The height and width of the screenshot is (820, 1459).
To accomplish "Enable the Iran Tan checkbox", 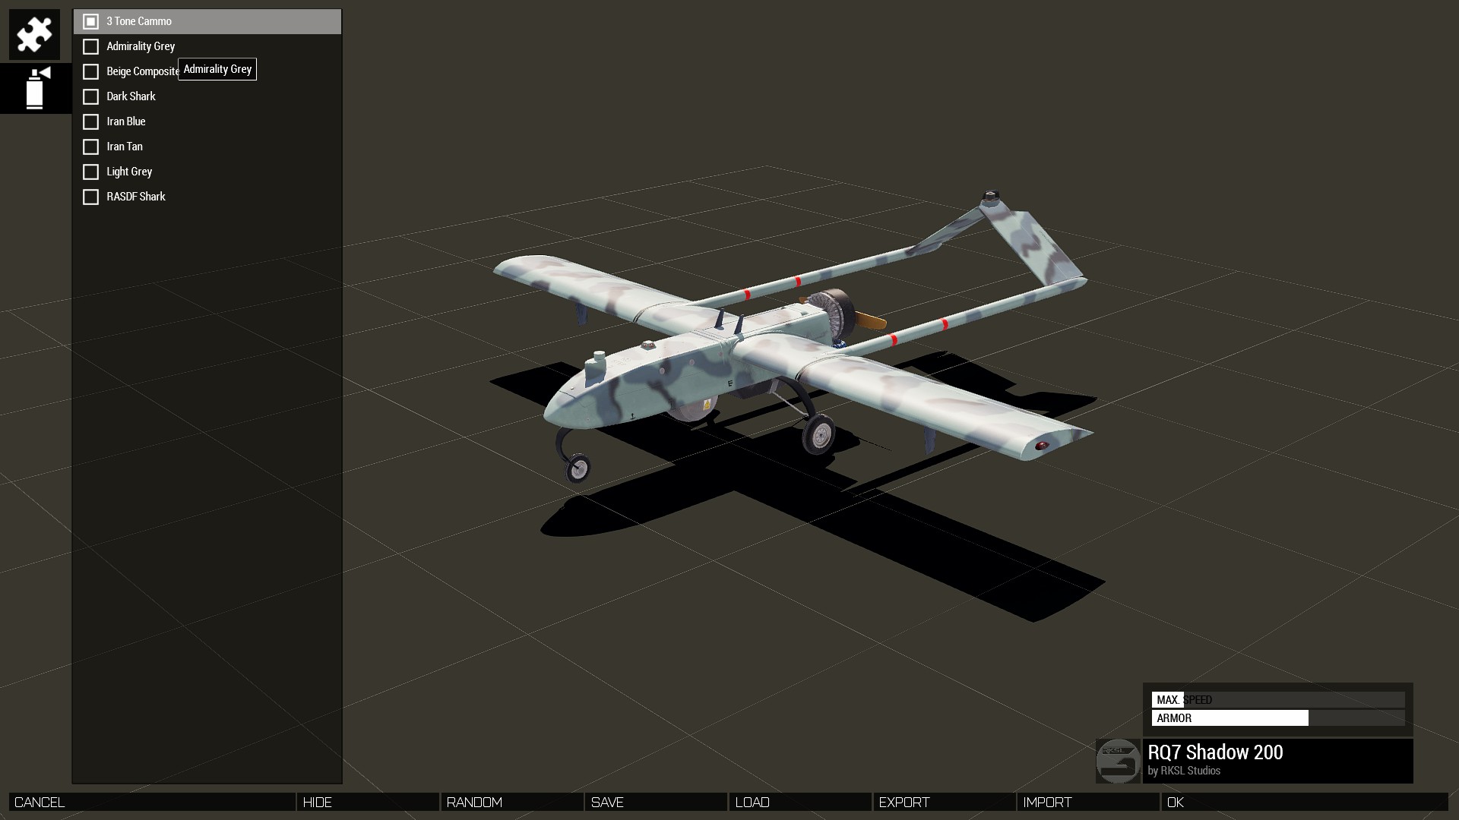I will [90, 147].
